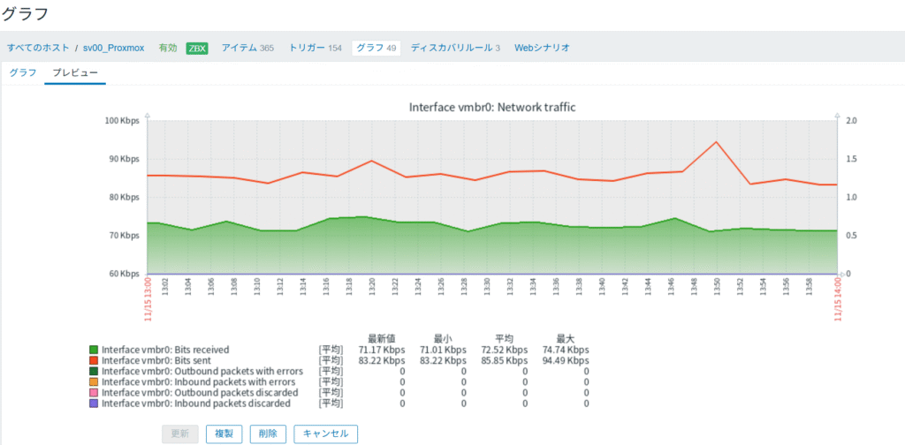Screen dimensions: 905x445
Task: Click the green ZBX availability badge
Action: coord(197,48)
